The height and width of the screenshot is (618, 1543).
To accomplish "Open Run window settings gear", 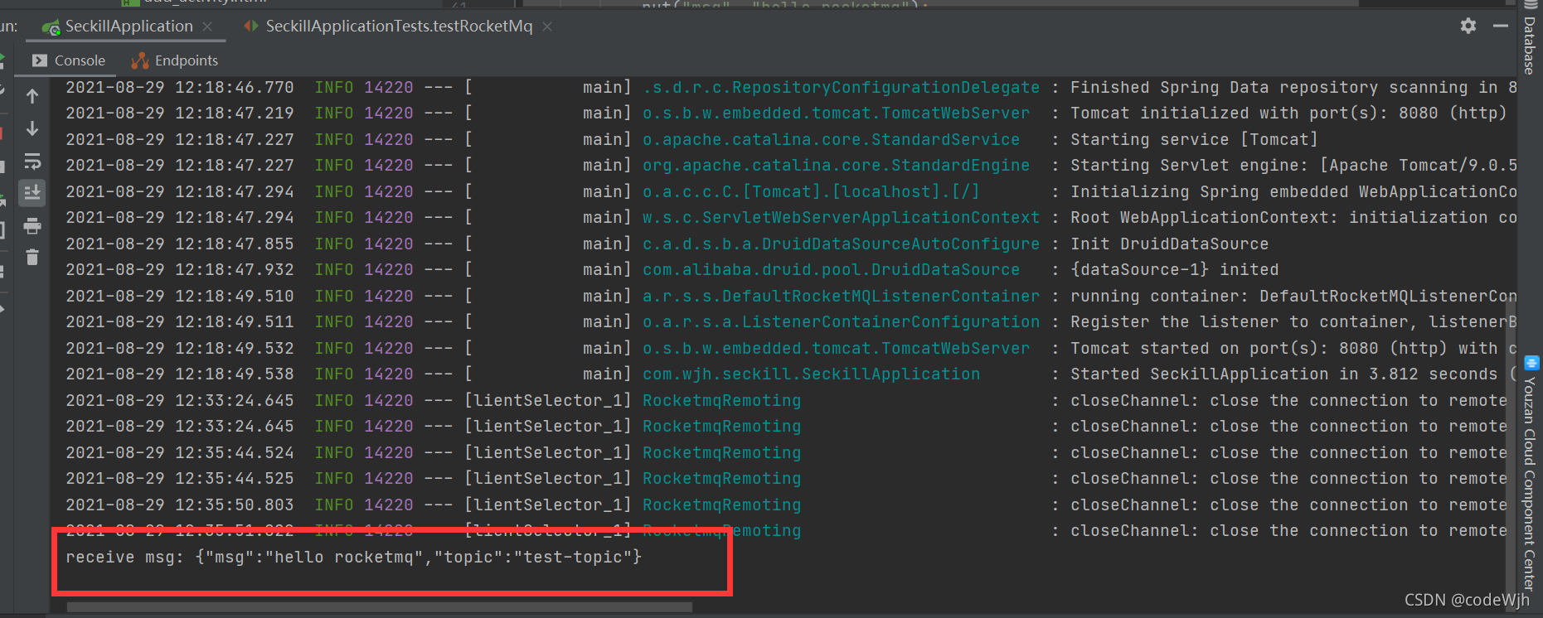I will click(x=1468, y=26).
